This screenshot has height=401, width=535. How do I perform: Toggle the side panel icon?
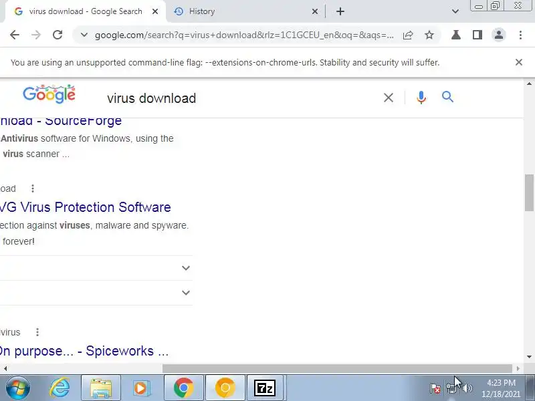click(477, 35)
